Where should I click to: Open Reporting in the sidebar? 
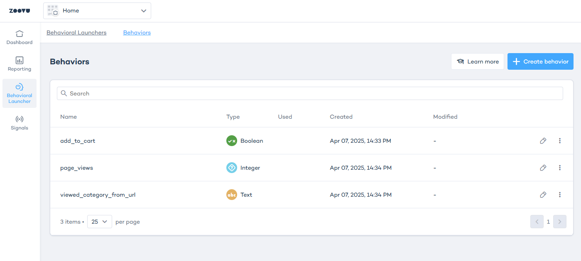(x=20, y=64)
